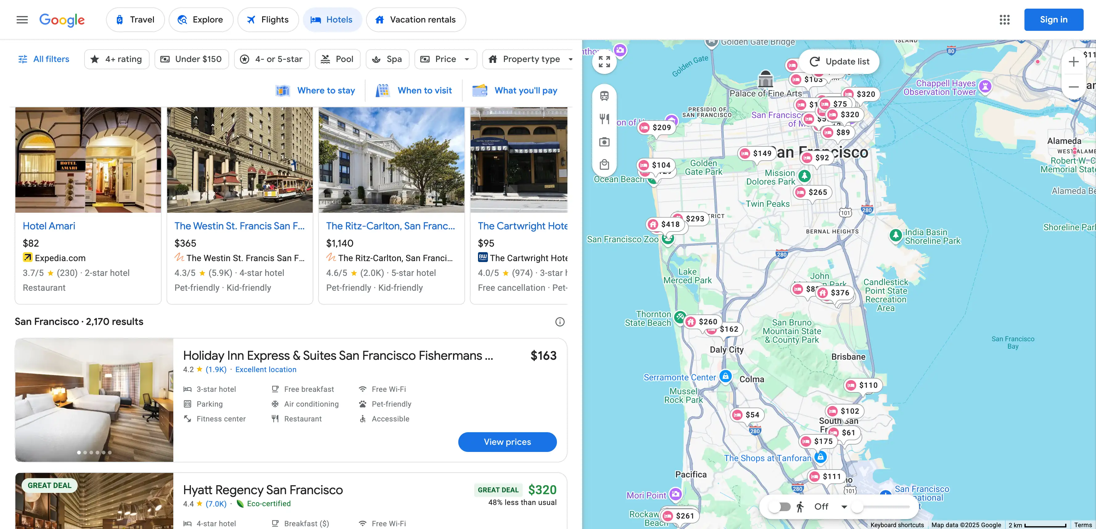
Task: Open Google apps grid
Action: (1004, 19)
